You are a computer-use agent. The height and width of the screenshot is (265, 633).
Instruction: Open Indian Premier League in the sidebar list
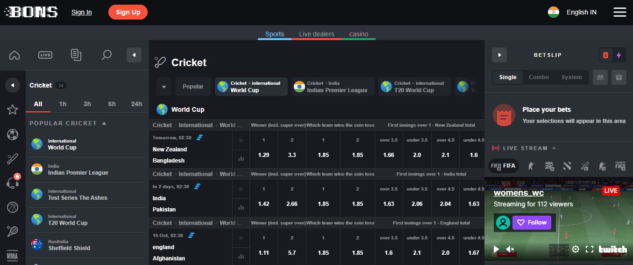click(87, 170)
